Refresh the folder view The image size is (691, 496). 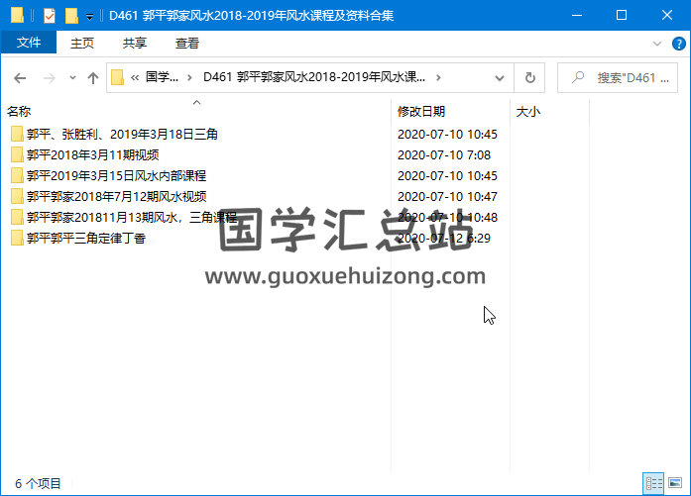point(530,78)
